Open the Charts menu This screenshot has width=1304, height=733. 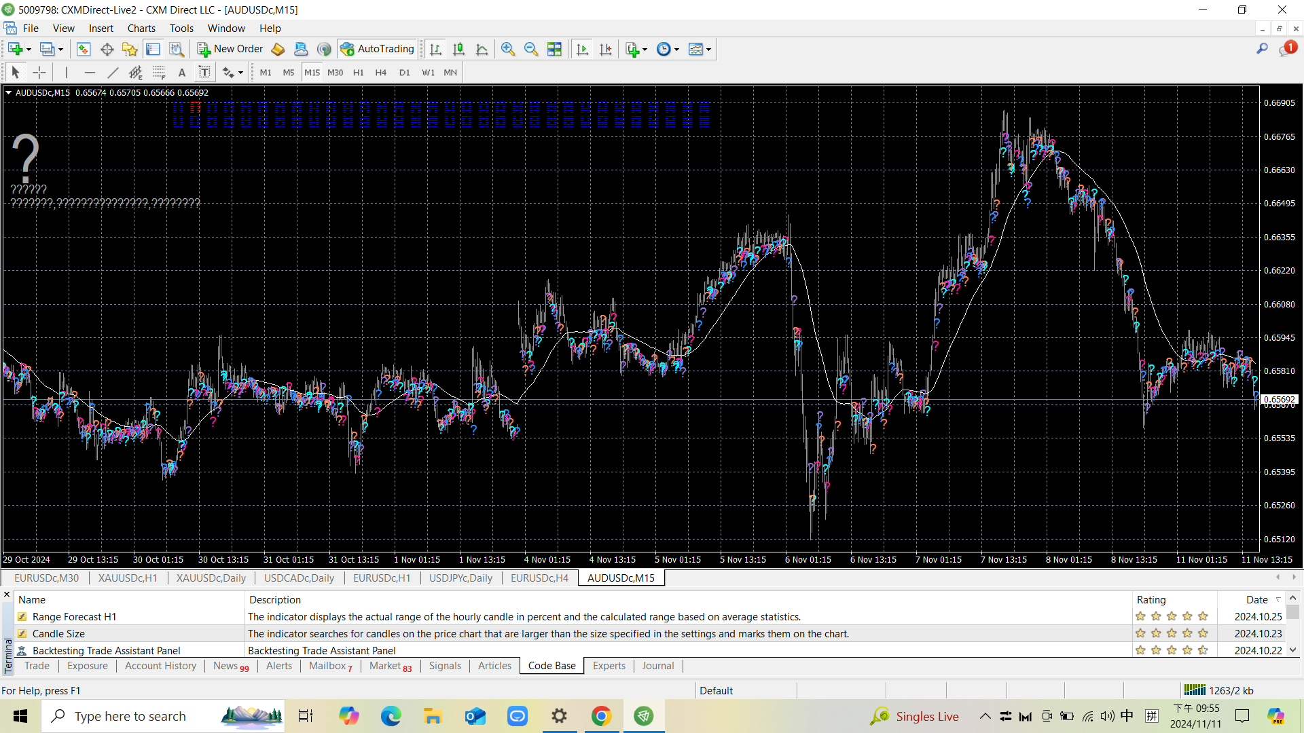click(x=141, y=29)
